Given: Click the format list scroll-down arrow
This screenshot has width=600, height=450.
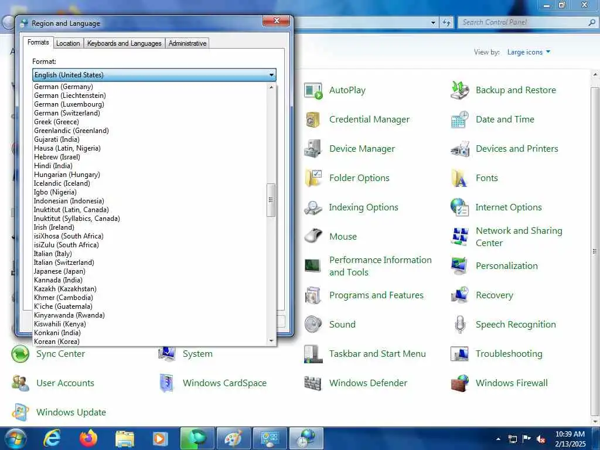Looking at the screenshot, I should 271,341.
